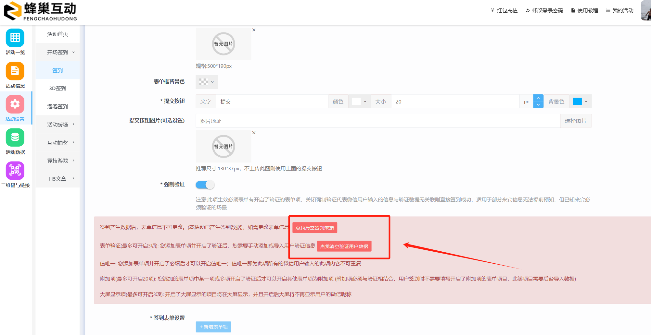Remove the top 暂无图片 image with the X
This screenshot has width=651, height=335.
[x=254, y=30]
